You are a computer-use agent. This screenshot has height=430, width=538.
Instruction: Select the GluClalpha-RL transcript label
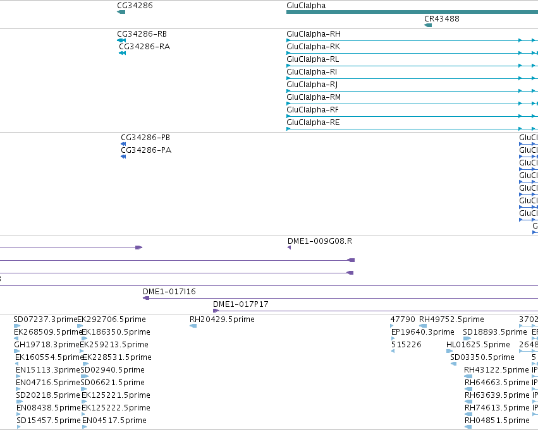click(312, 59)
